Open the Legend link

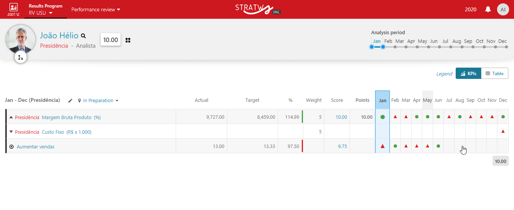coord(444,74)
